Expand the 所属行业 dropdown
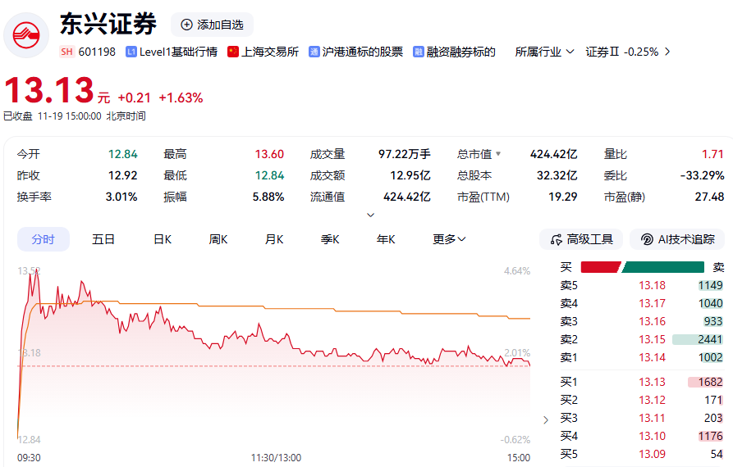The height and width of the screenshot is (467, 733). (538, 52)
